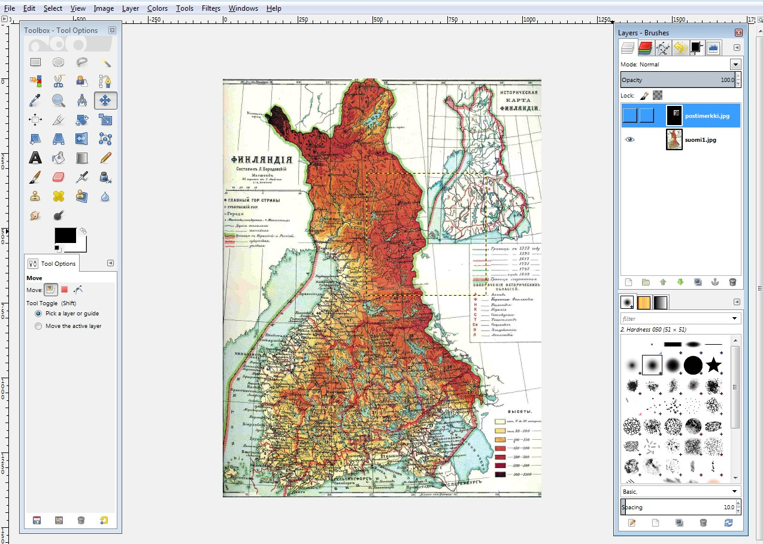Open the Basic brush tag dropdown

tap(734, 491)
